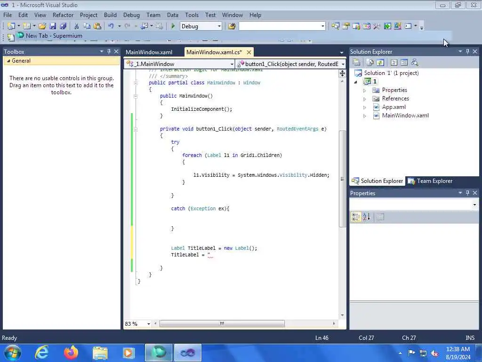Open the Properties panel object selector dropdown
Viewport: 482px width, 362px height.
click(474, 205)
